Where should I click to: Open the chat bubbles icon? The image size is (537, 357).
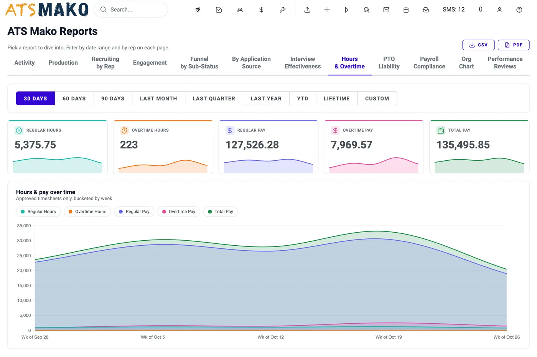click(366, 10)
